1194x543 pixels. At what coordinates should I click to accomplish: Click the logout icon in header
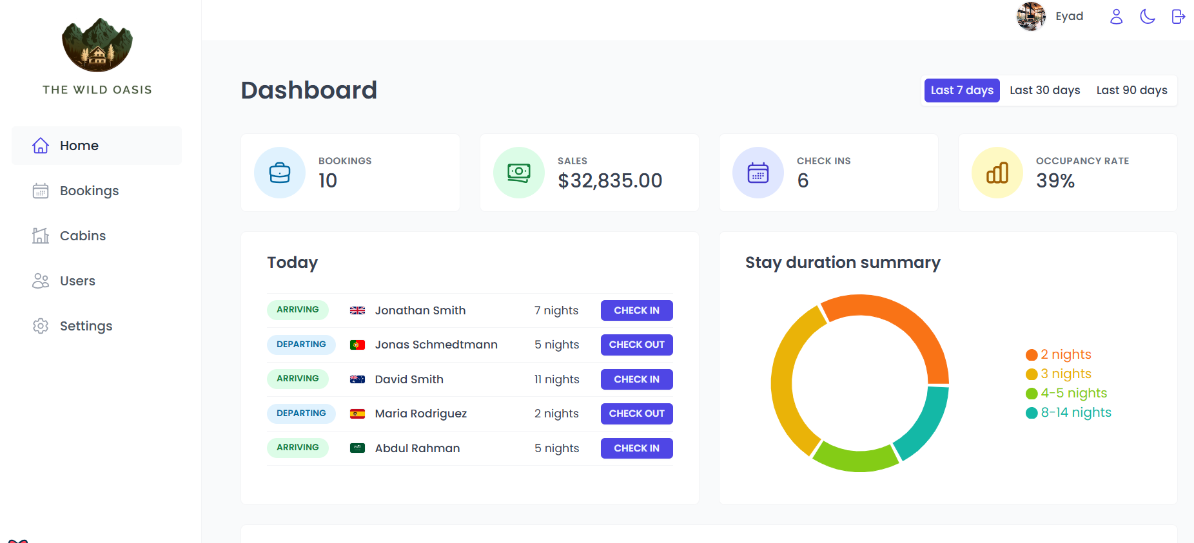(1179, 17)
